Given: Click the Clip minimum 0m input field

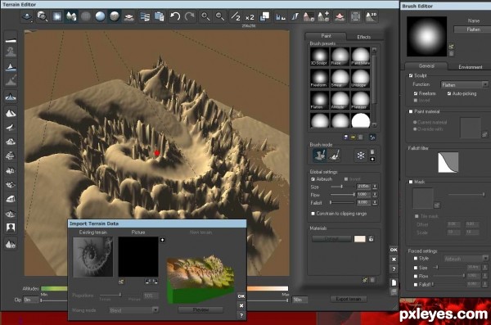Looking at the screenshot, I should pos(31,300).
